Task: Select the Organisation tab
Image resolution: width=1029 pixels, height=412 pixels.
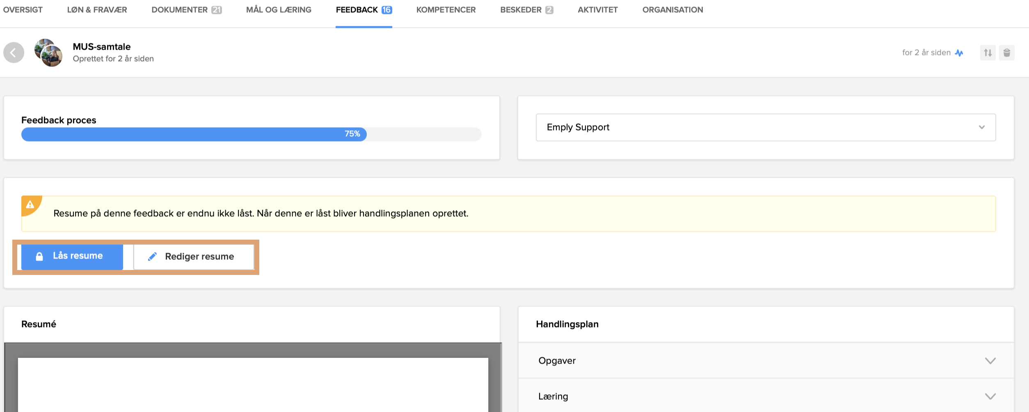Action: [x=672, y=10]
